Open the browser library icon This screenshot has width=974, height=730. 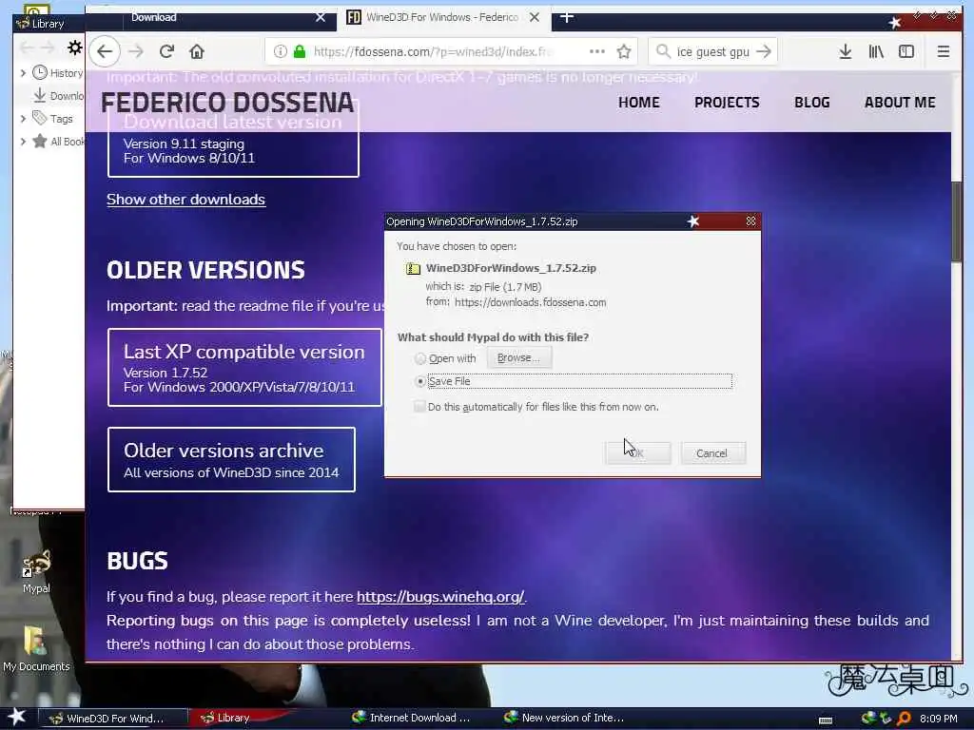[876, 51]
